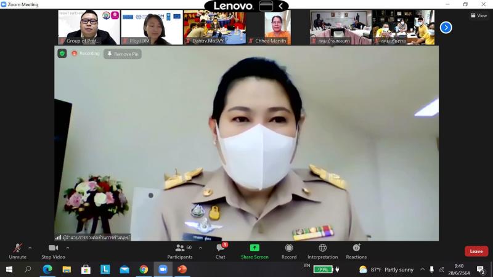Click the Lenovo overlay window icon
Image resolution: width=493 pixels, height=277 pixels.
point(266,6)
